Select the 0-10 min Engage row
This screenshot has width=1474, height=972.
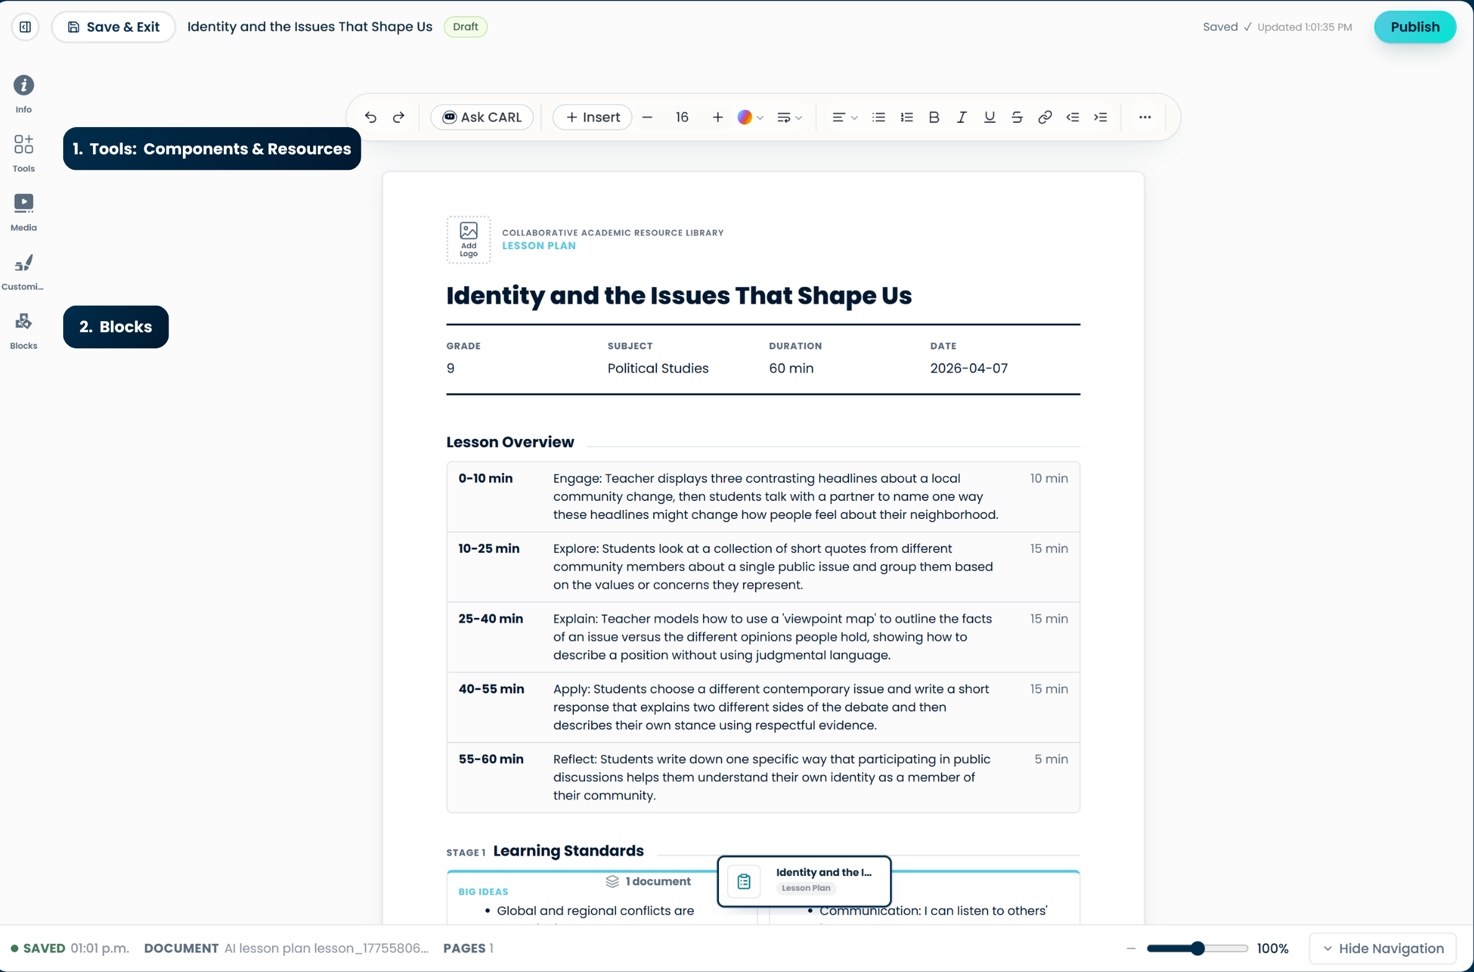coord(763,497)
